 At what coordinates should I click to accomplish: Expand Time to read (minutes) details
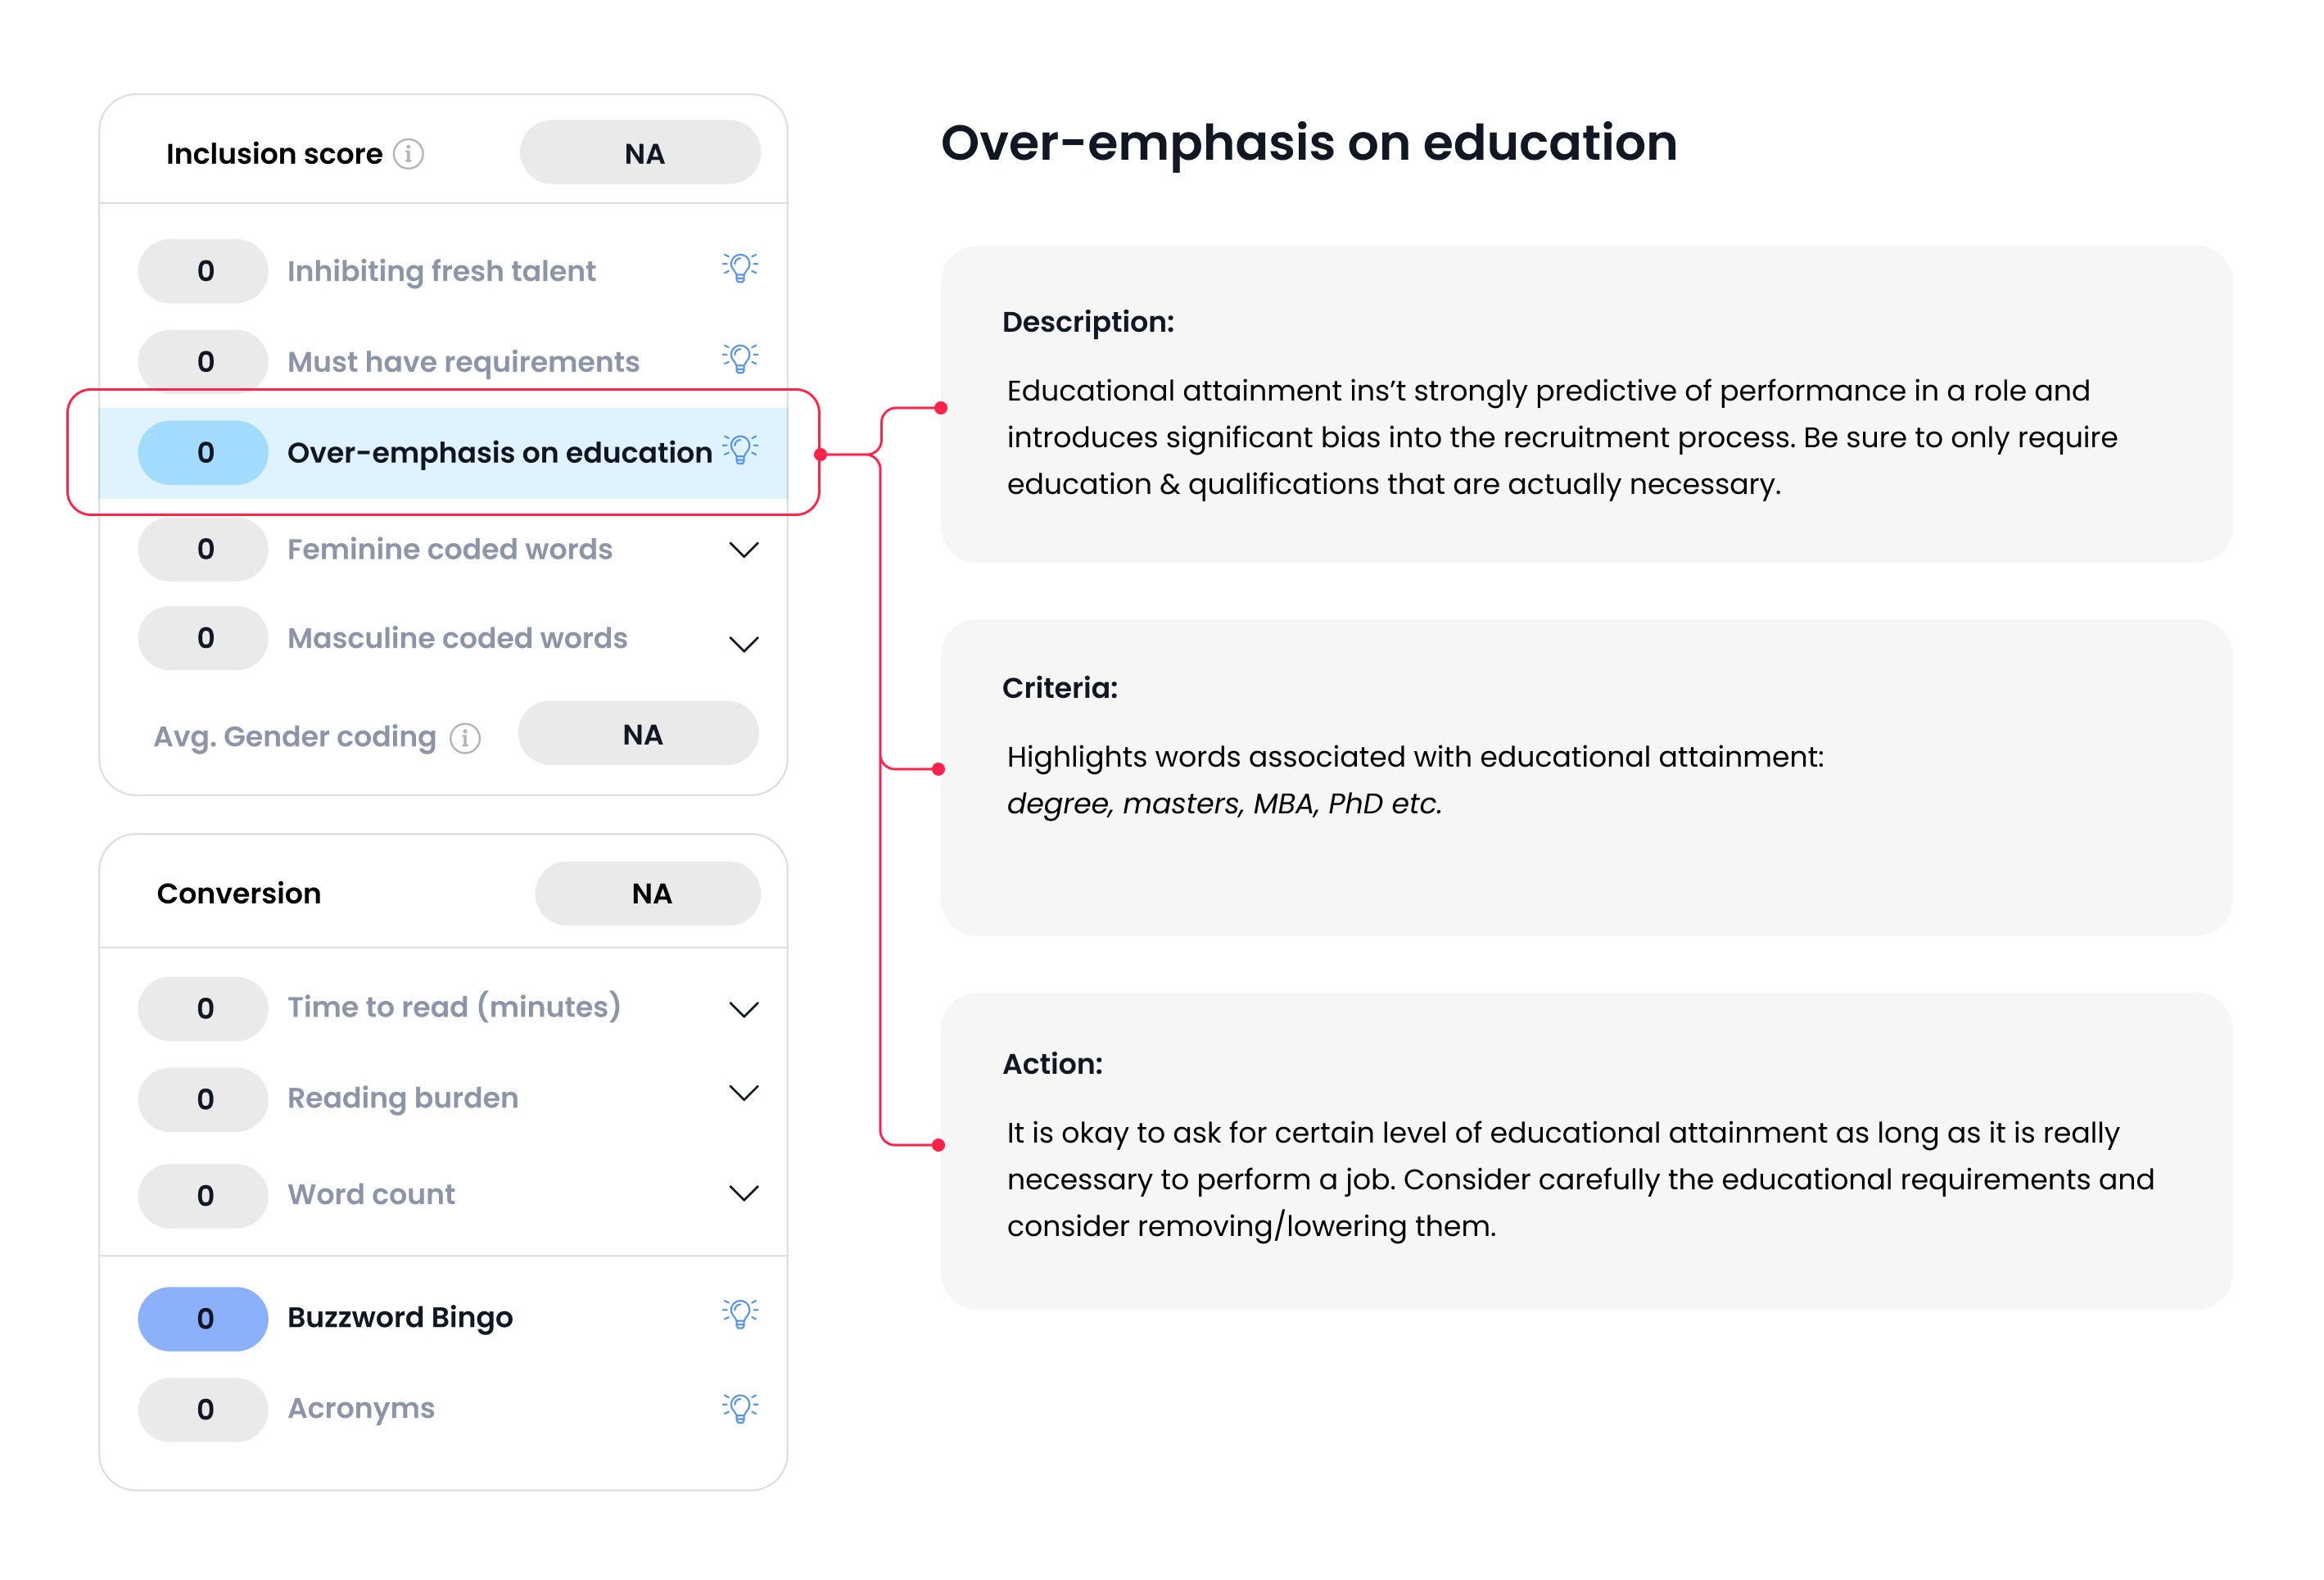743,1009
